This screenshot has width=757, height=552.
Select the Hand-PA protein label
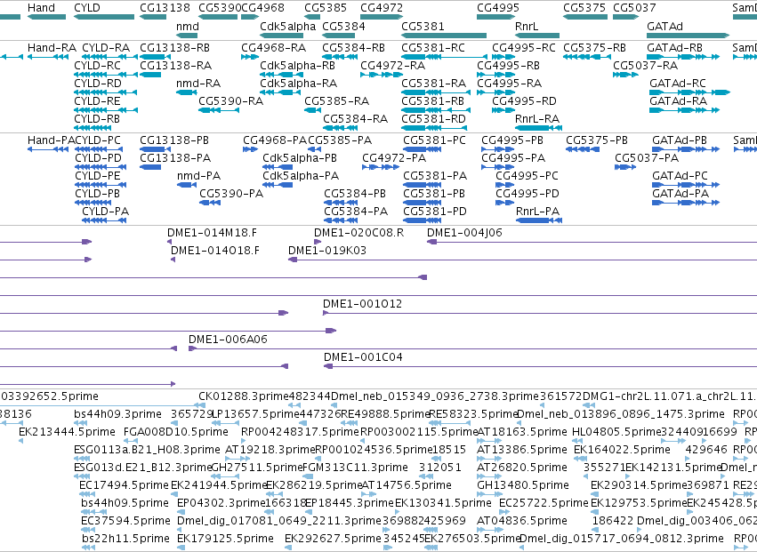[51, 140]
